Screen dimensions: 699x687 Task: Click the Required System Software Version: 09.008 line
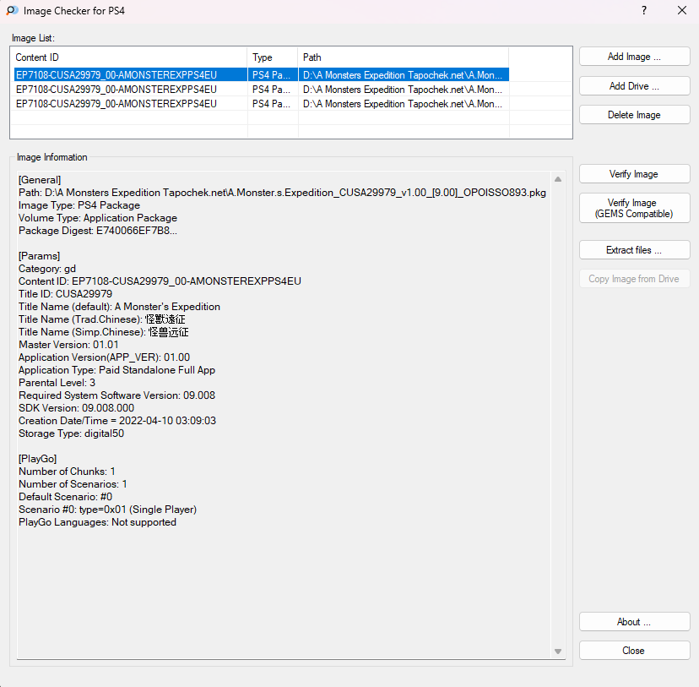click(x=116, y=395)
